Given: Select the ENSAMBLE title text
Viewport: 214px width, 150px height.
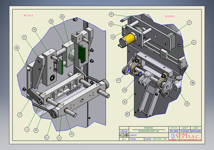Looking at the screenshot, I should click(x=149, y=128).
